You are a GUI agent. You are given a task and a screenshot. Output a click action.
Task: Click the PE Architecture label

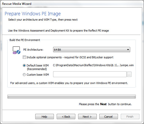(x=33, y=50)
